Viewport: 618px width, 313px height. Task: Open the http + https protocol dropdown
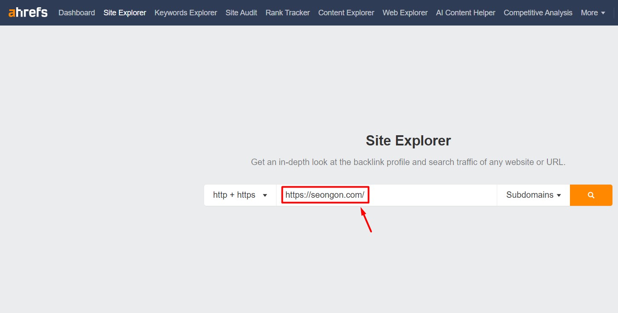pyautogui.click(x=240, y=195)
